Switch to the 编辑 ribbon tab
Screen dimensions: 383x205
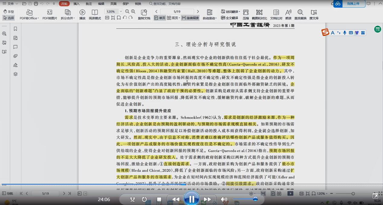click(x=101, y=4)
